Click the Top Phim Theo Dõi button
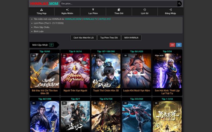This screenshot has height=132, width=212. coord(109,38)
